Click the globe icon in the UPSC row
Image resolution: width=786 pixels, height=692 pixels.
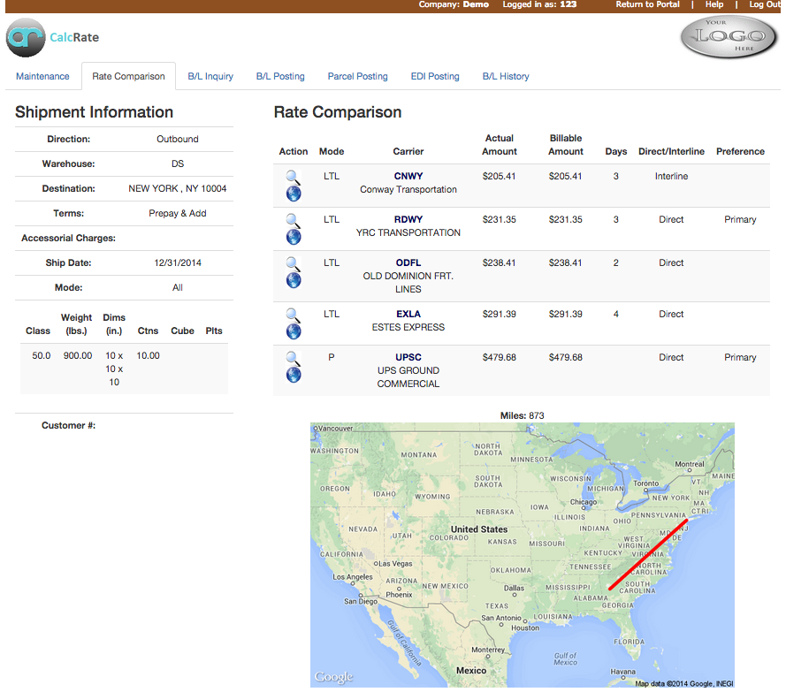[294, 375]
